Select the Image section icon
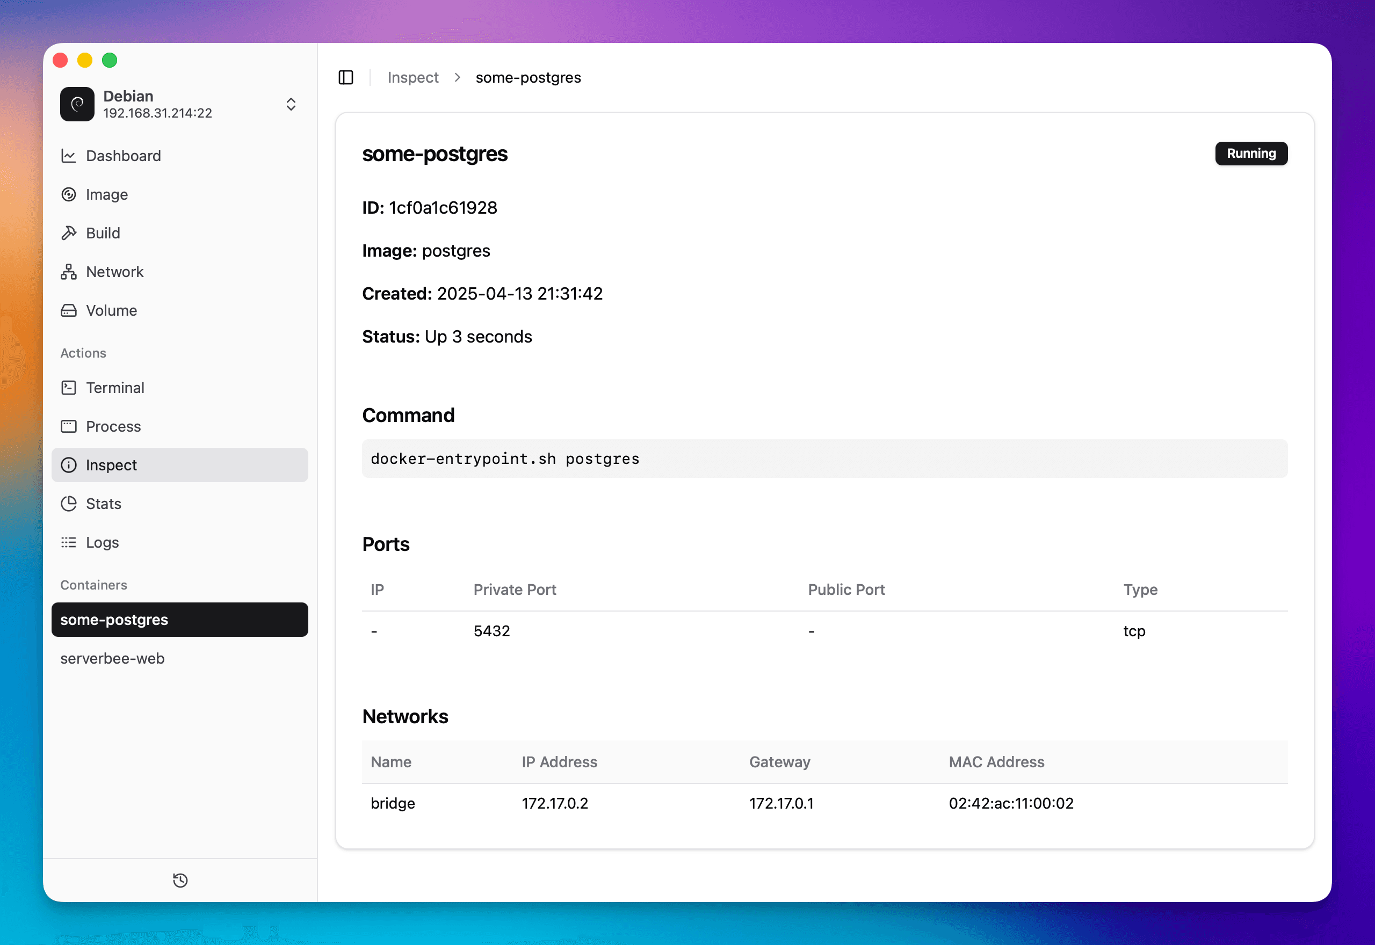1375x945 pixels. (x=106, y=194)
